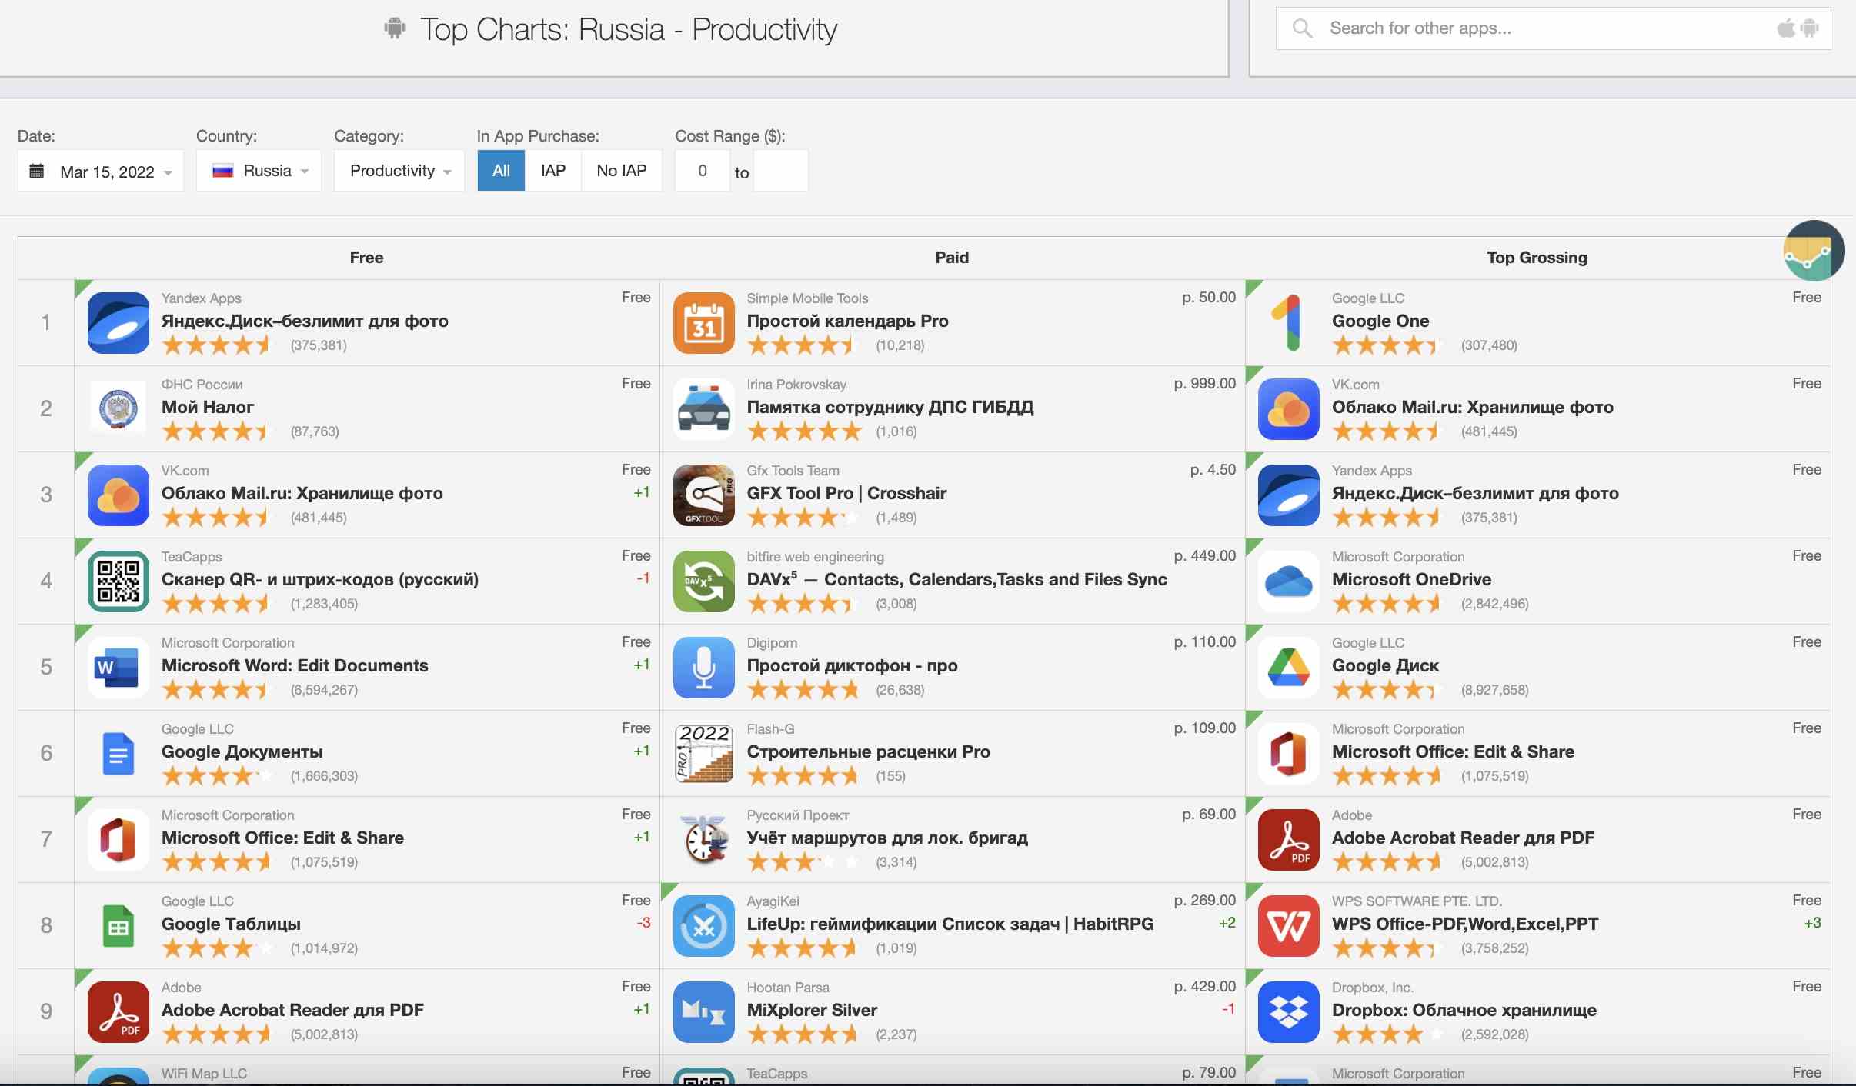Screen dimensions: 1856x1086
Task: Click the maximum cost range field
Action: pyautogui.click(x=780, y=171)
